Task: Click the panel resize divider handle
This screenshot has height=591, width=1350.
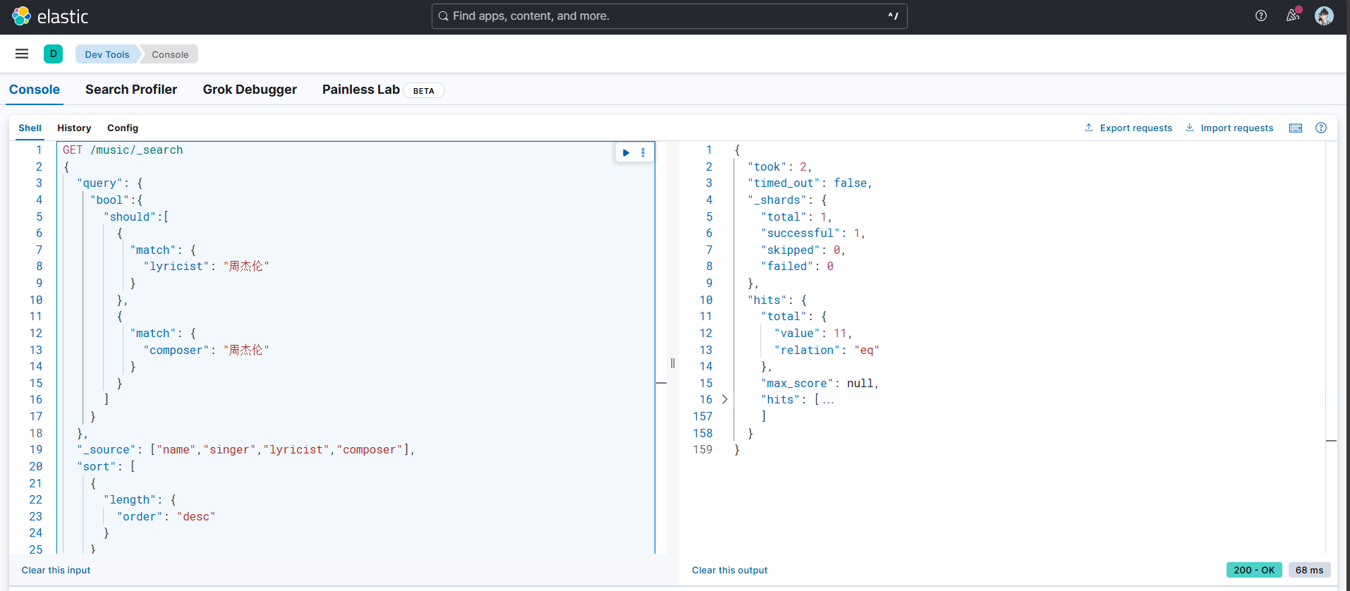Action: 673,363
